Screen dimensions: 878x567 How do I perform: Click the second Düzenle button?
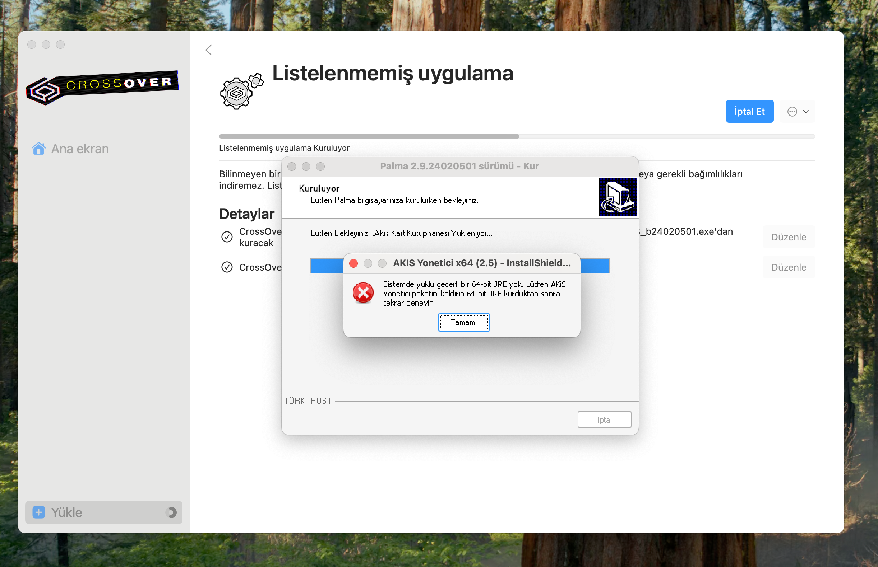(789, 267)
